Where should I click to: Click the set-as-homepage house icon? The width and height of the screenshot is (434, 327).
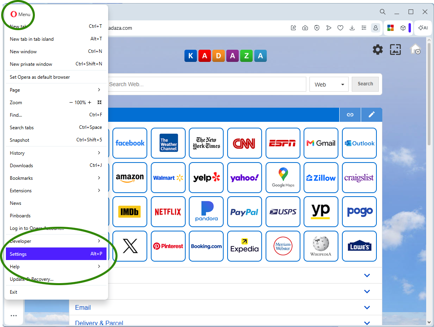coord(415,49)
